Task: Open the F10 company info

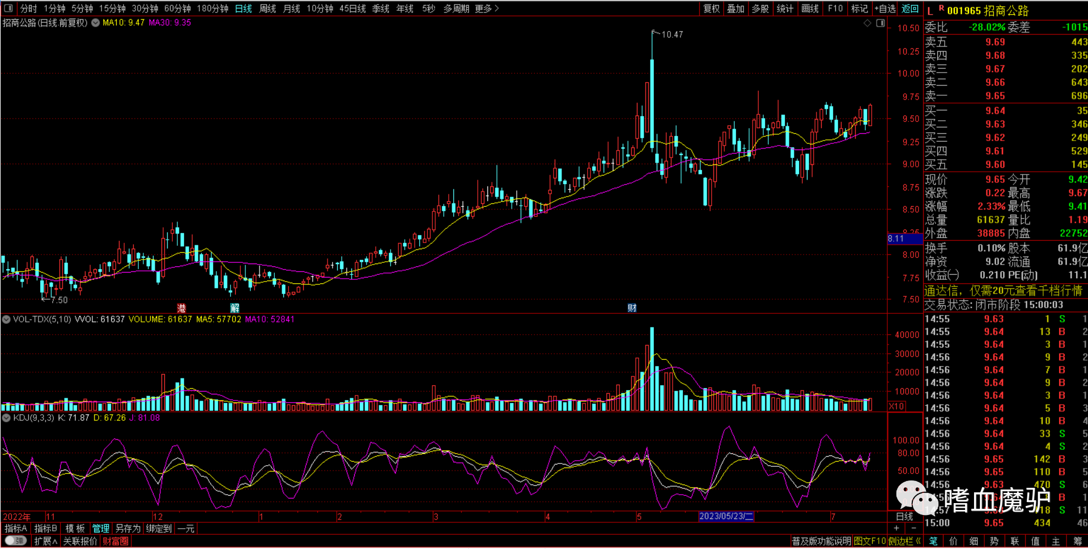Action: click(x=835, y=8)
